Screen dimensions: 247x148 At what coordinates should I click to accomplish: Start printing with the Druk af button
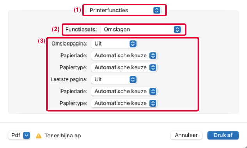(223, 135)
